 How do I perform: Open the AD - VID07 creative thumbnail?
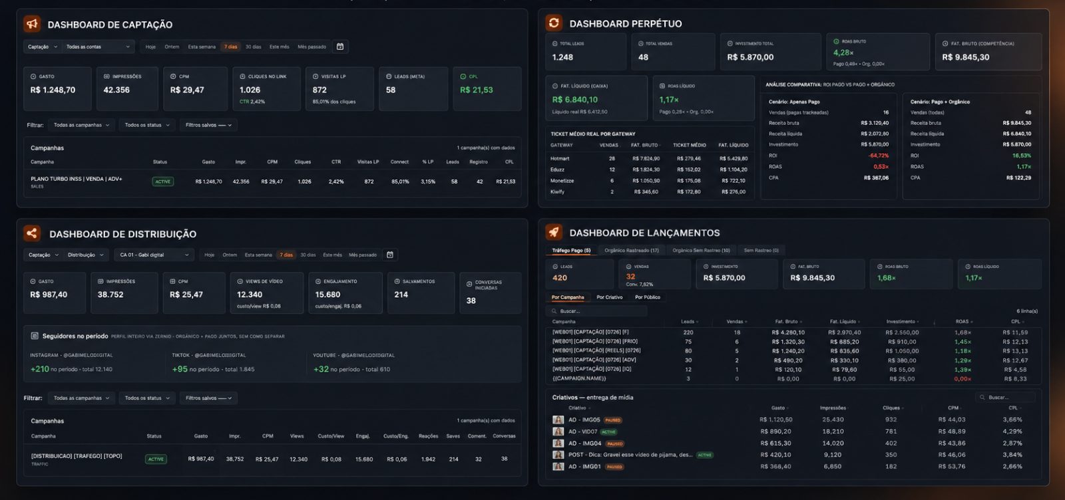point(558,432)
